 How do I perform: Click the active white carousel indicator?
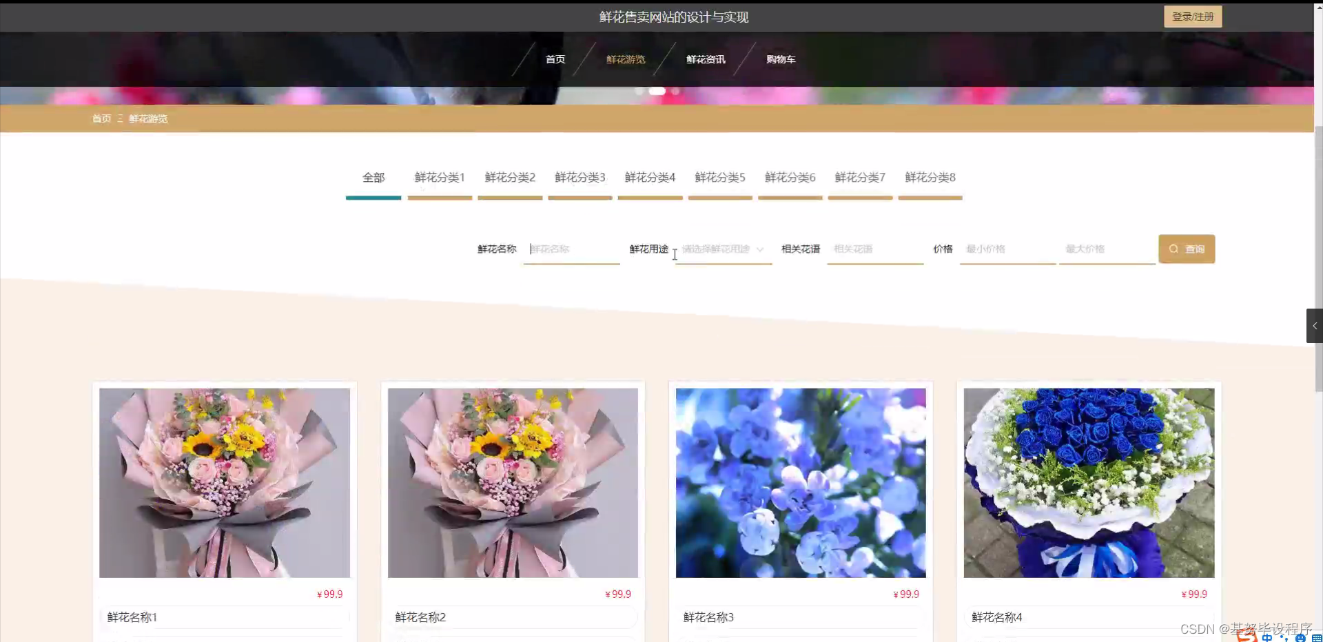tap(657, 91)
